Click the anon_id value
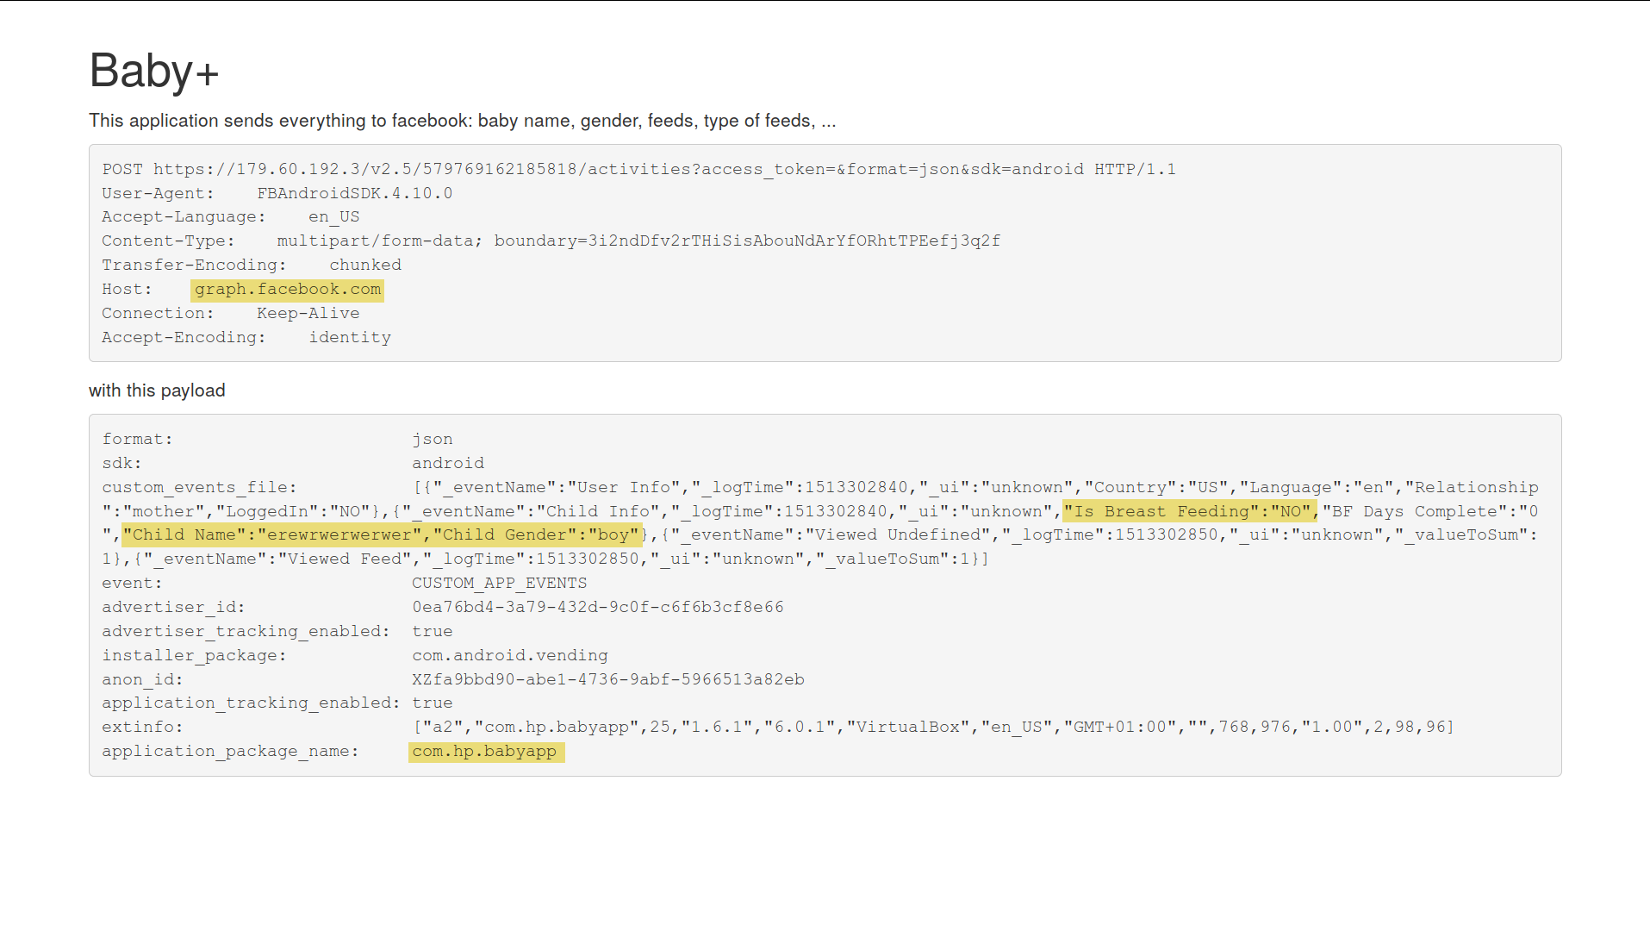 click(608, 680)
